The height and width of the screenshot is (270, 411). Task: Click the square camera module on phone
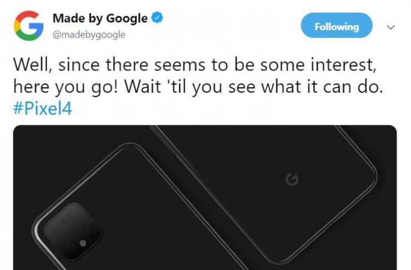[73, 232]
